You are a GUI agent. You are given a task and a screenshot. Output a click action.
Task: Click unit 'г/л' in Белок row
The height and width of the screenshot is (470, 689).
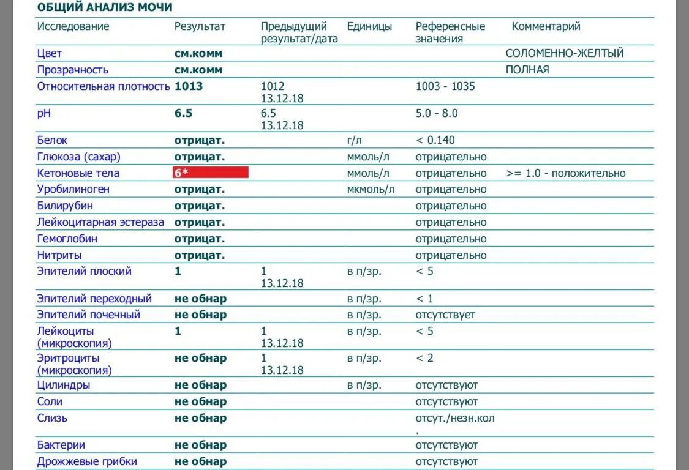click(x=354, y=141)
